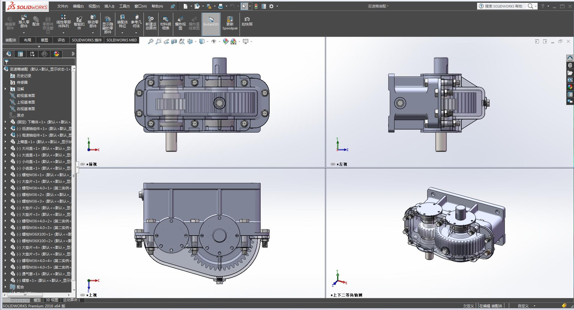Open the Assembly Features (装配体特征) dropdown arrow
The image size is (574, 310).
[122, 33]
